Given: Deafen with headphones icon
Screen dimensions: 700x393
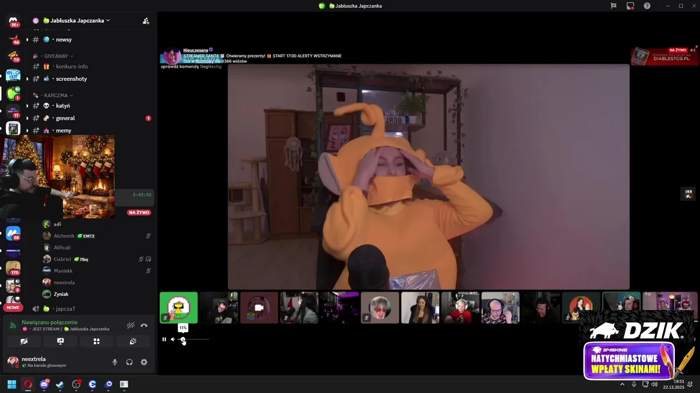Looking at the screenshot, I should tap(130, 362).
